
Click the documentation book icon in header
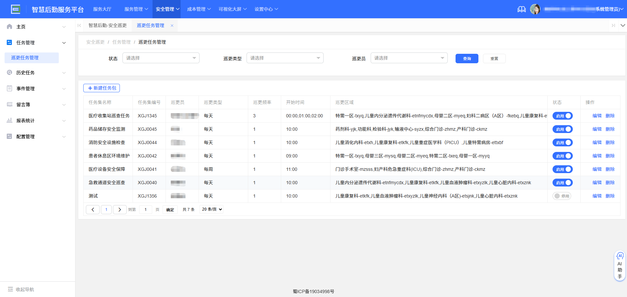pos(522,9)
